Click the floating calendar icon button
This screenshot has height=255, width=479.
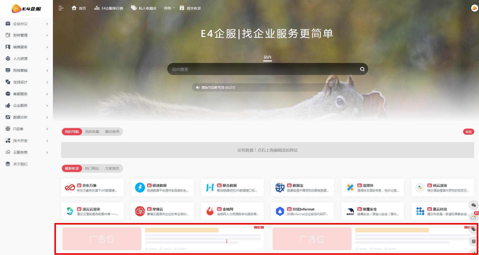tap(473, 241)
